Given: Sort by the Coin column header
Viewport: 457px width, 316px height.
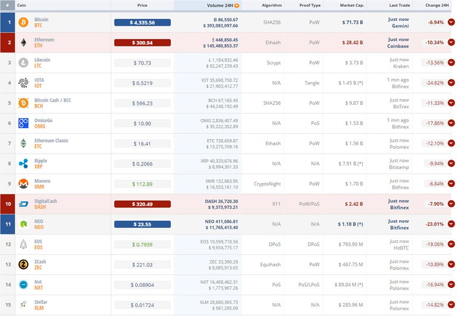Looking at the screenshot, I should click(21, 5).
